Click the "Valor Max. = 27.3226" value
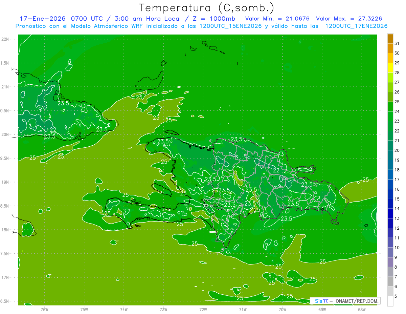Screen dimensions: 406x314 [x=349, y=19]
